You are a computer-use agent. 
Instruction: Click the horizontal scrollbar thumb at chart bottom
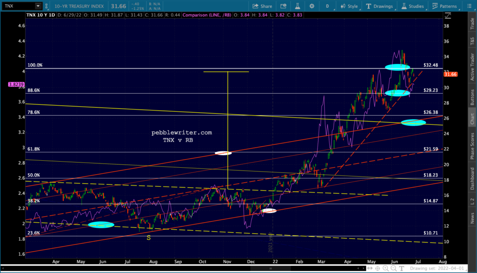click(x=271, y=268)
